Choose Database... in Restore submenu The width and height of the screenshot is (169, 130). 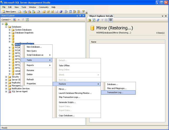coord(118,84)
